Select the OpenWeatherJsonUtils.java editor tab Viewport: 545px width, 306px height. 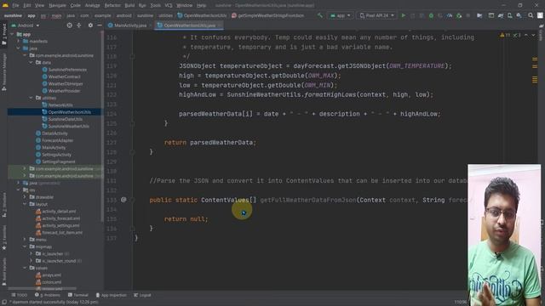point(188,25)
